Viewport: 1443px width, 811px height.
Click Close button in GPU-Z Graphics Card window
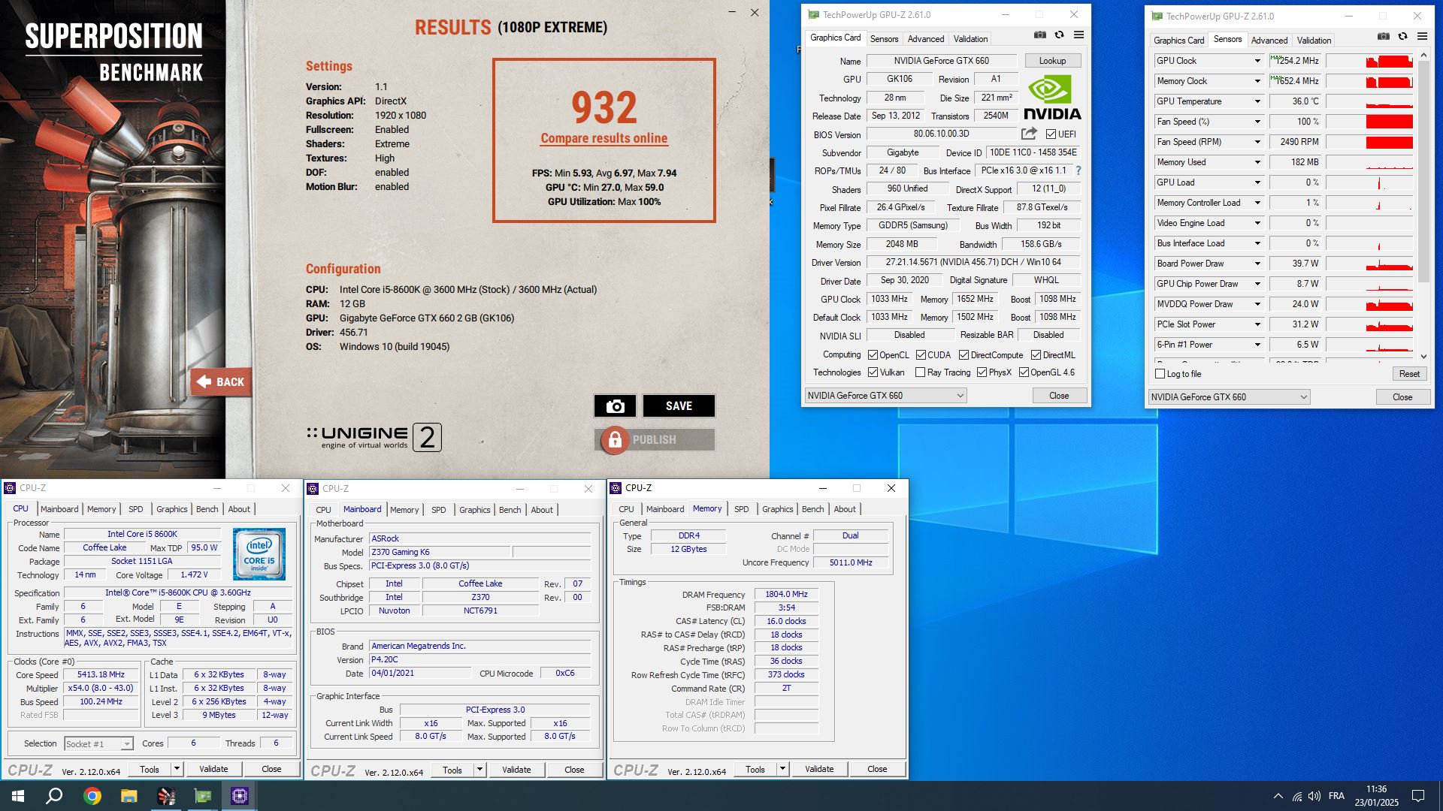pos(1059,396)
